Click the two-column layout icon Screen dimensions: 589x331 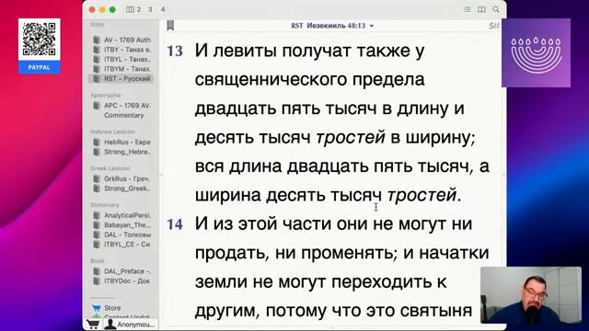coord(133,9)
